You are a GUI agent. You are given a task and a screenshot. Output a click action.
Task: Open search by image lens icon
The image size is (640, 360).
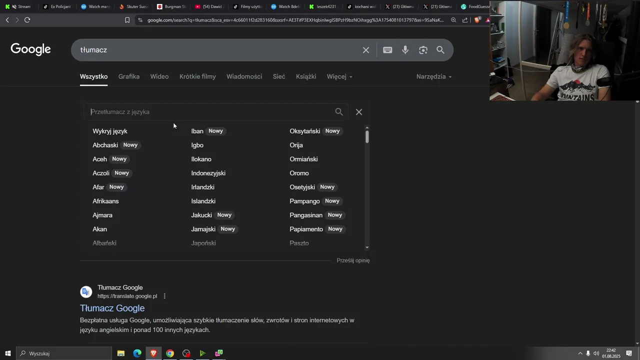[423, 50]
